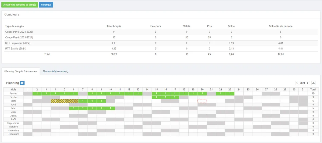The image size is (322, 143).
Task: Select the Congé Payé (2024-2025) row label
Action: pyautogui.click(x=19, y=32)
